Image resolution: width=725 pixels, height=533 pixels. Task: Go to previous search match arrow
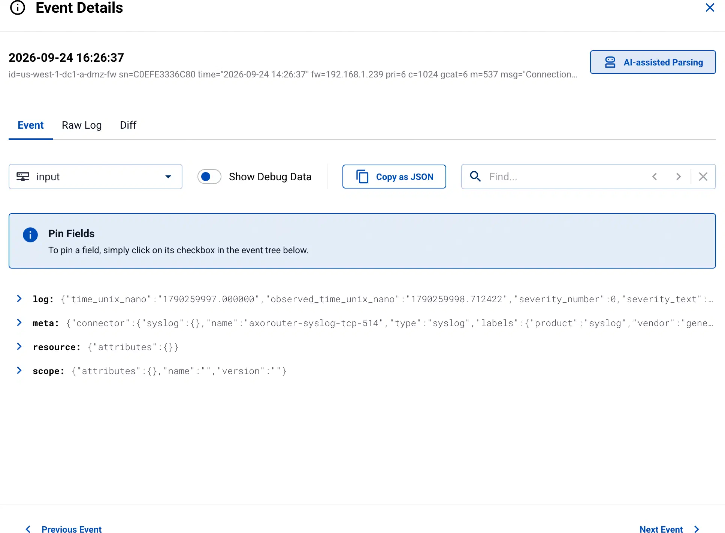click(655, 177)
